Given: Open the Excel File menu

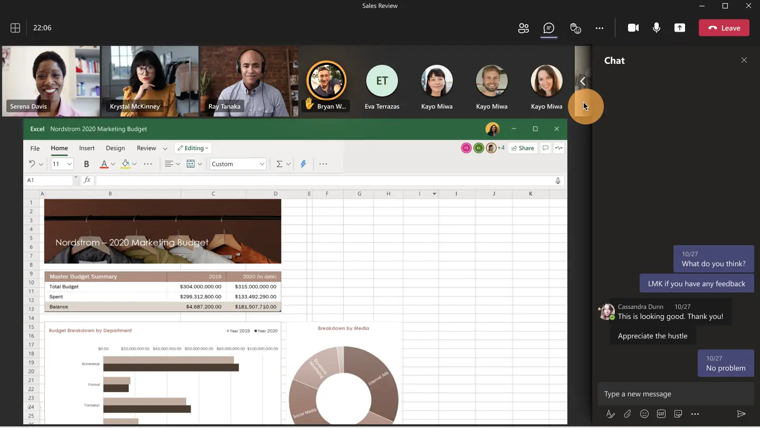Looking at the screenshot, I should click(x=35, y=148).
